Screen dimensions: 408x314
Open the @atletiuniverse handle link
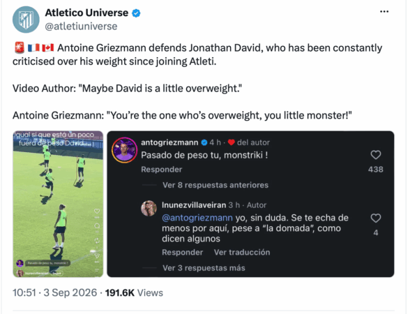click(81, 27)
